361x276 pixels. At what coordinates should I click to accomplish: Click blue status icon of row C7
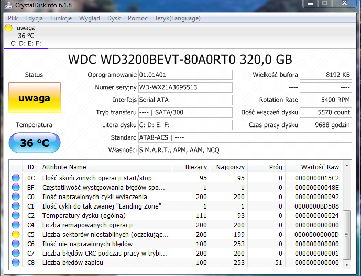[16, 254]
